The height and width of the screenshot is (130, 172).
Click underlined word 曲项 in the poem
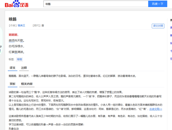point(12,41)
